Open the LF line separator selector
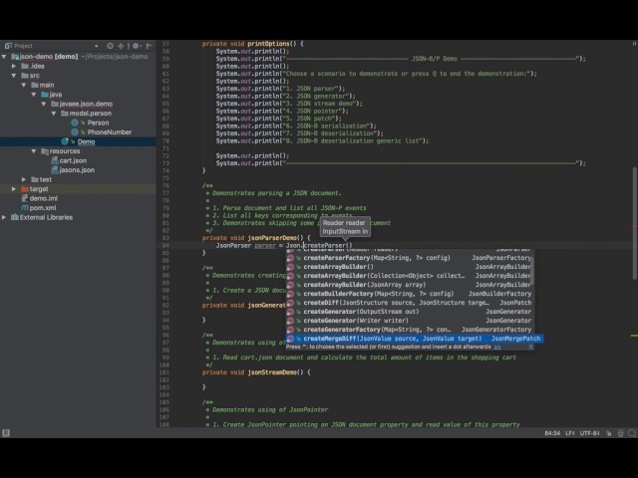The height and width of the screenshot is (478, 638). (x=570, y=433)
